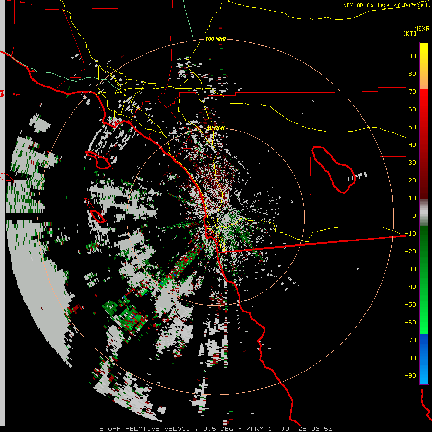
Task: Click the 100 NMI range ring label
Action: [216, 39]
